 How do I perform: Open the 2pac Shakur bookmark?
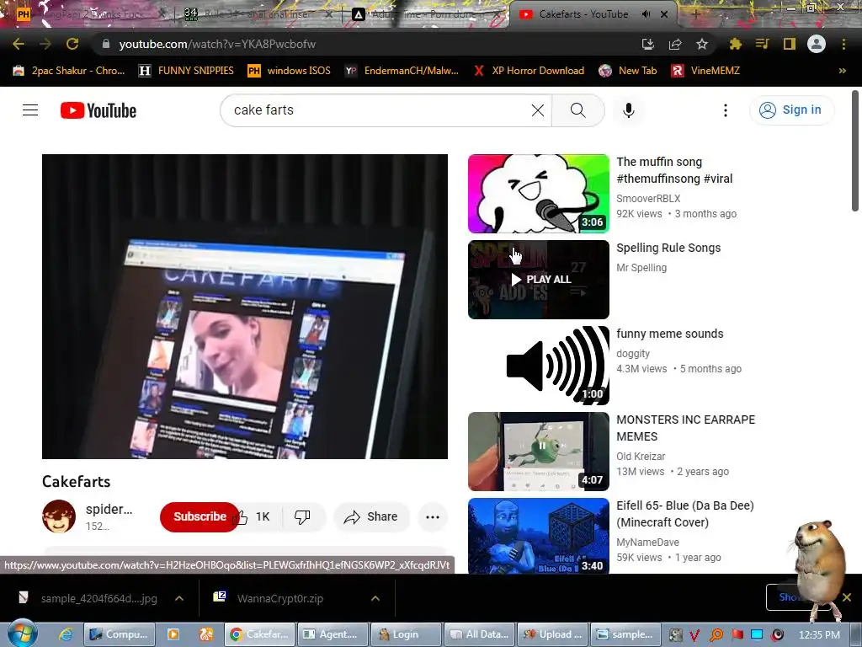pyautogui.click(x=69, y=71)
